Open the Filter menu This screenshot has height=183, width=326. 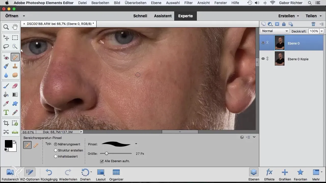(188, 3)
